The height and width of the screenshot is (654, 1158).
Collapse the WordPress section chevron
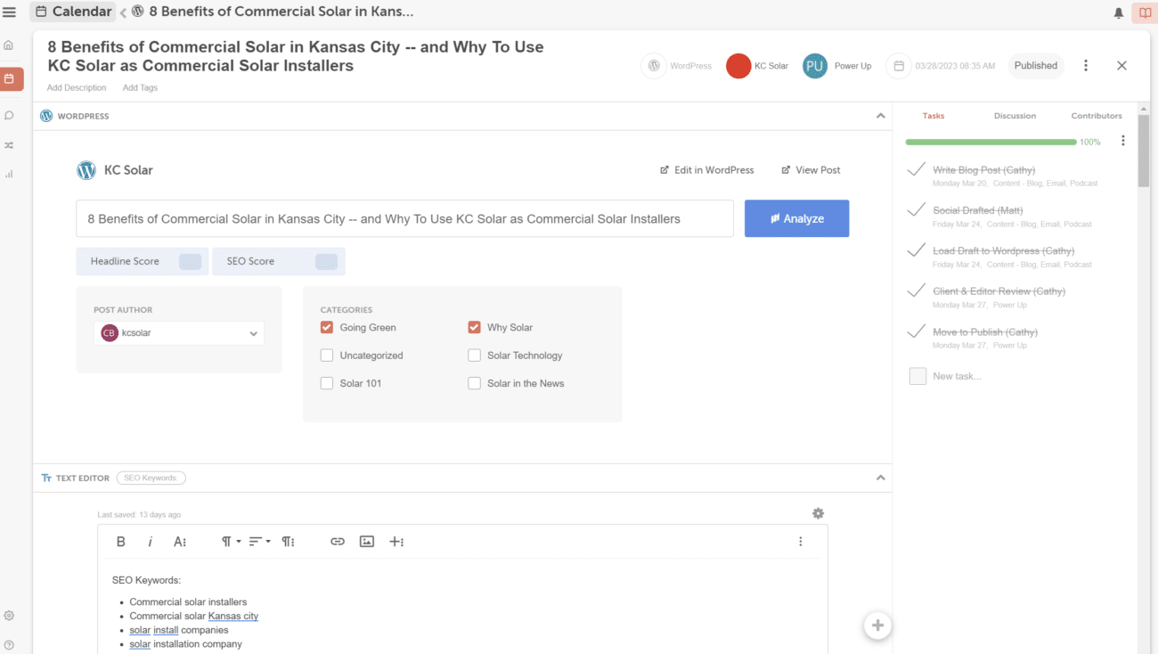(880, 116)
